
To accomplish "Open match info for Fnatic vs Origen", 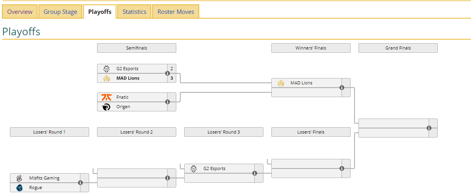I will tap(168, 102).
